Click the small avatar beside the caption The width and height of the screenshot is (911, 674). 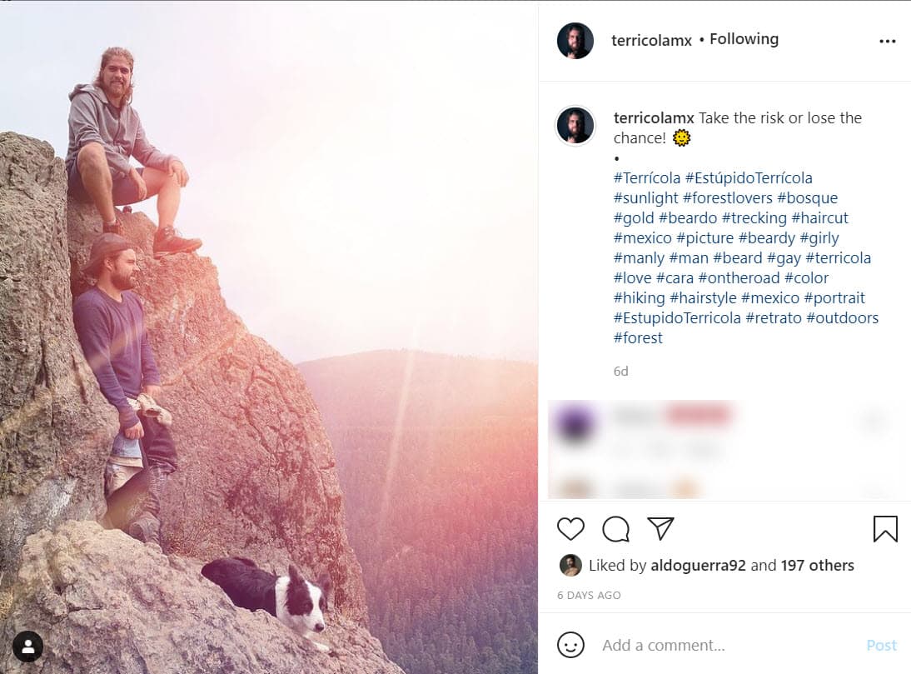(x=575, y=125)
